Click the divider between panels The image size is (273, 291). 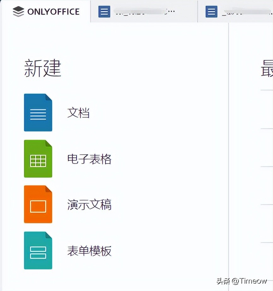(x=228, y=158)
